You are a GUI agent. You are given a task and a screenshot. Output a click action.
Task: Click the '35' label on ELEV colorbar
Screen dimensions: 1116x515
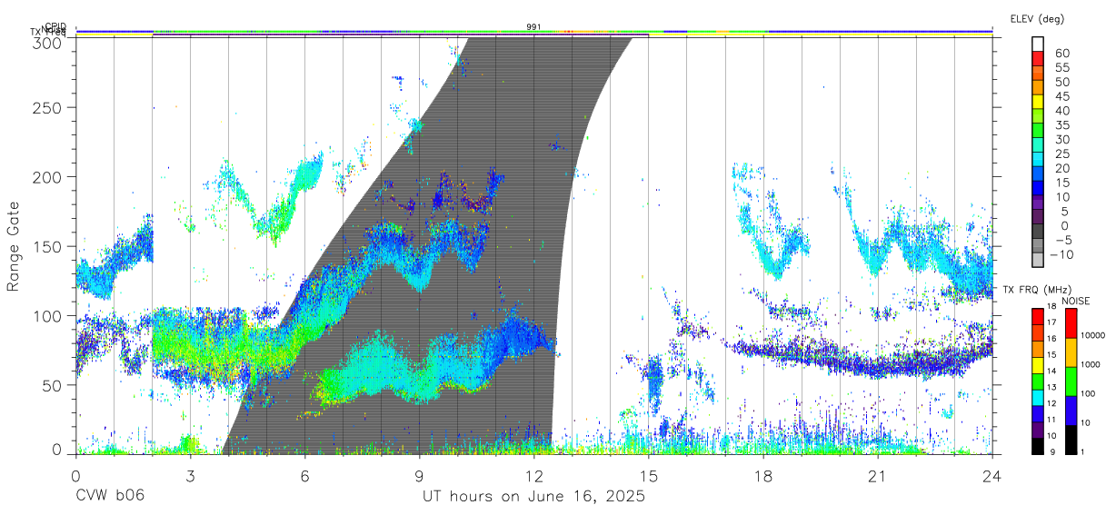coord(1061,124)
